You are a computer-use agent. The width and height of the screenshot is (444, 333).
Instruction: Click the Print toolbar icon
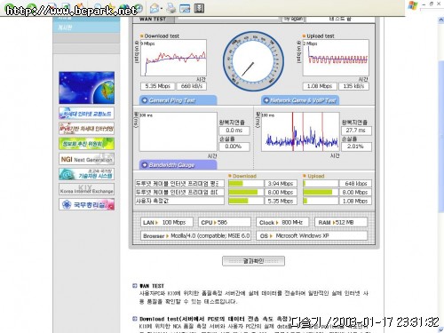click(171, 8)
